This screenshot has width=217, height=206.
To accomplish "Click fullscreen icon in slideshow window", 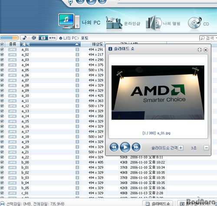I will click(x=200, y=50).
